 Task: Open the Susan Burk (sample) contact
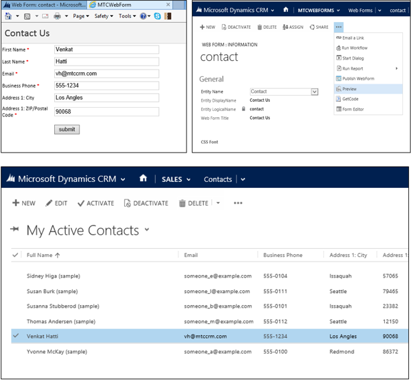click(52, 291)
